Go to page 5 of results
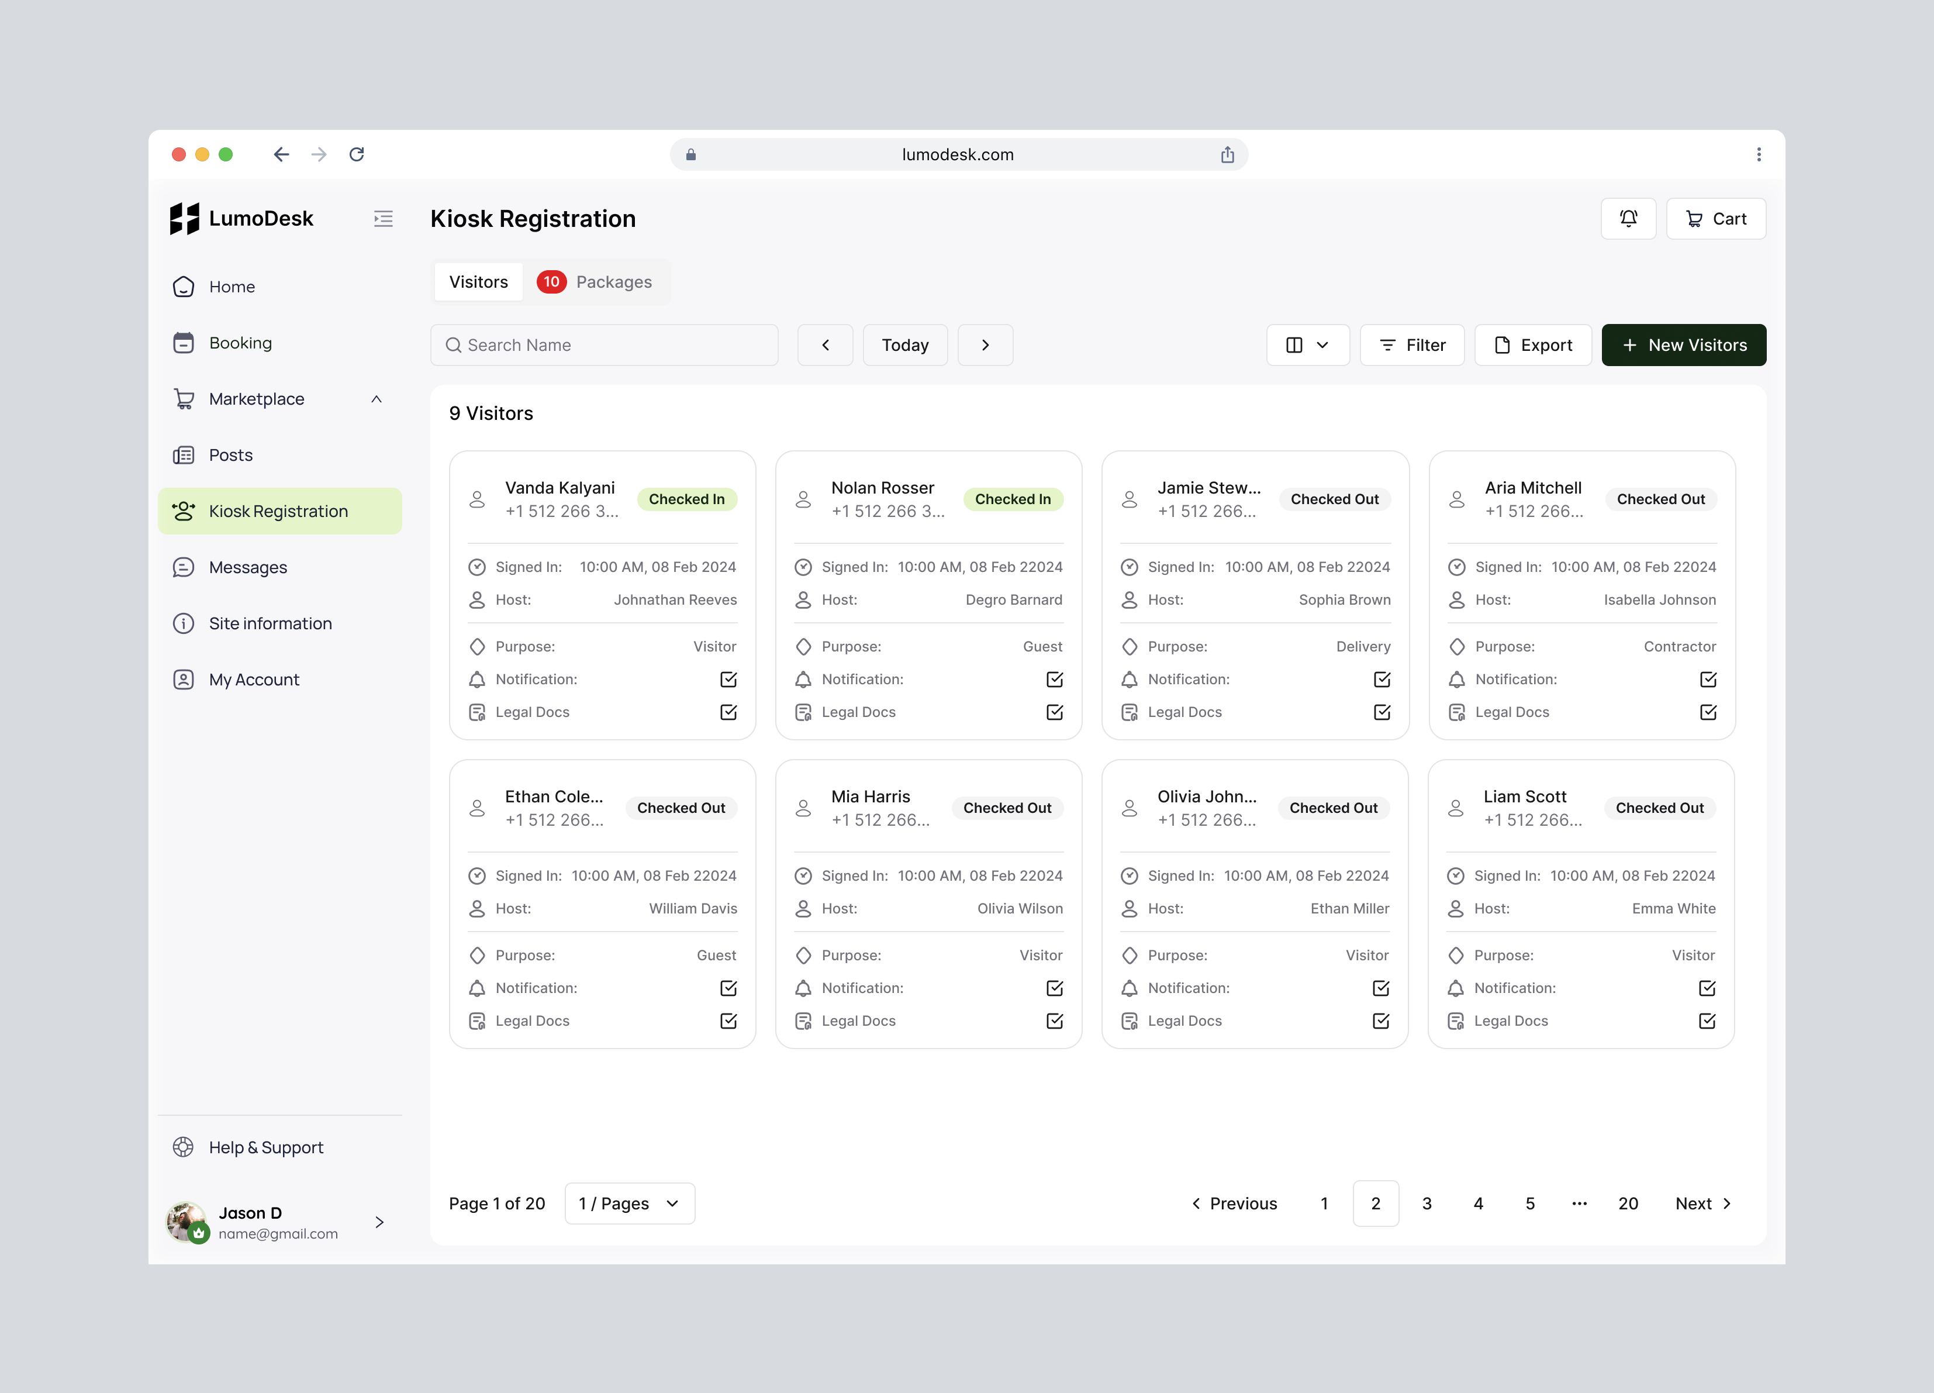 1529,1203
